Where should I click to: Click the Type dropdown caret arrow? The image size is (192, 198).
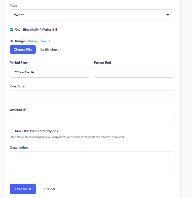tap(168, 15)
